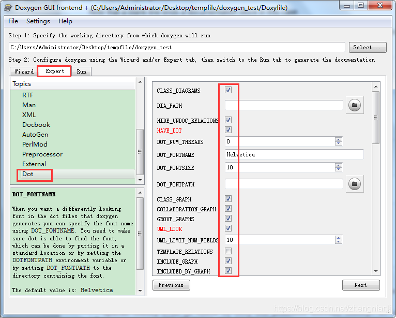Click Topics list scrollbar thumb
The image size is (396, 318).
tap(140, 152)
